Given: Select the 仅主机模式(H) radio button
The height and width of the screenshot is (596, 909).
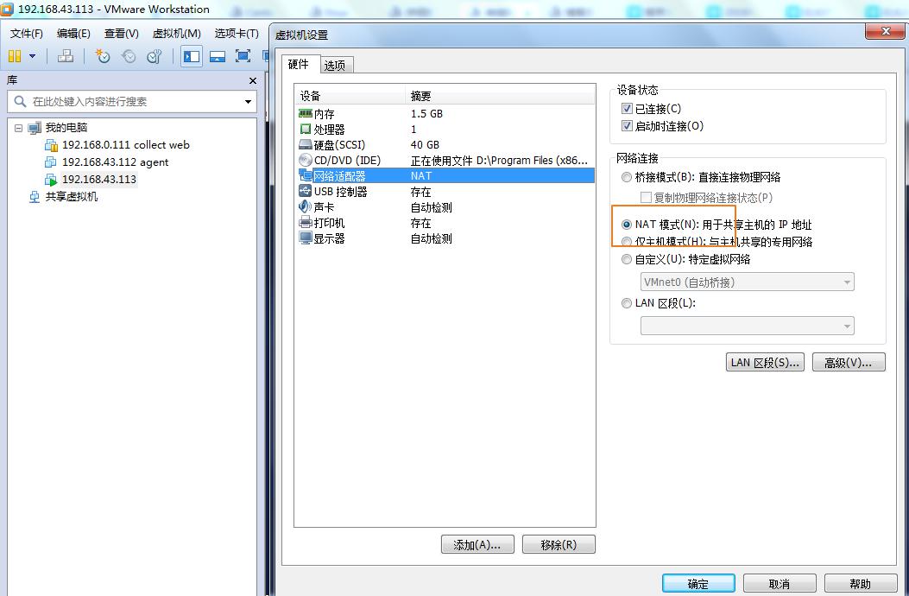Looking at the screenshot, I should tap(627, 241).
